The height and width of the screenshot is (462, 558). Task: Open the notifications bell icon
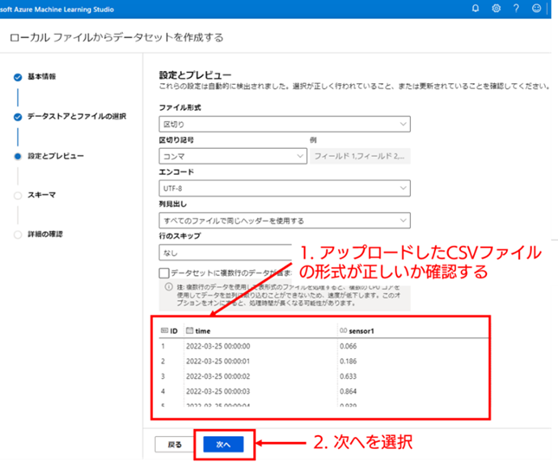click(x=475, y=8)
